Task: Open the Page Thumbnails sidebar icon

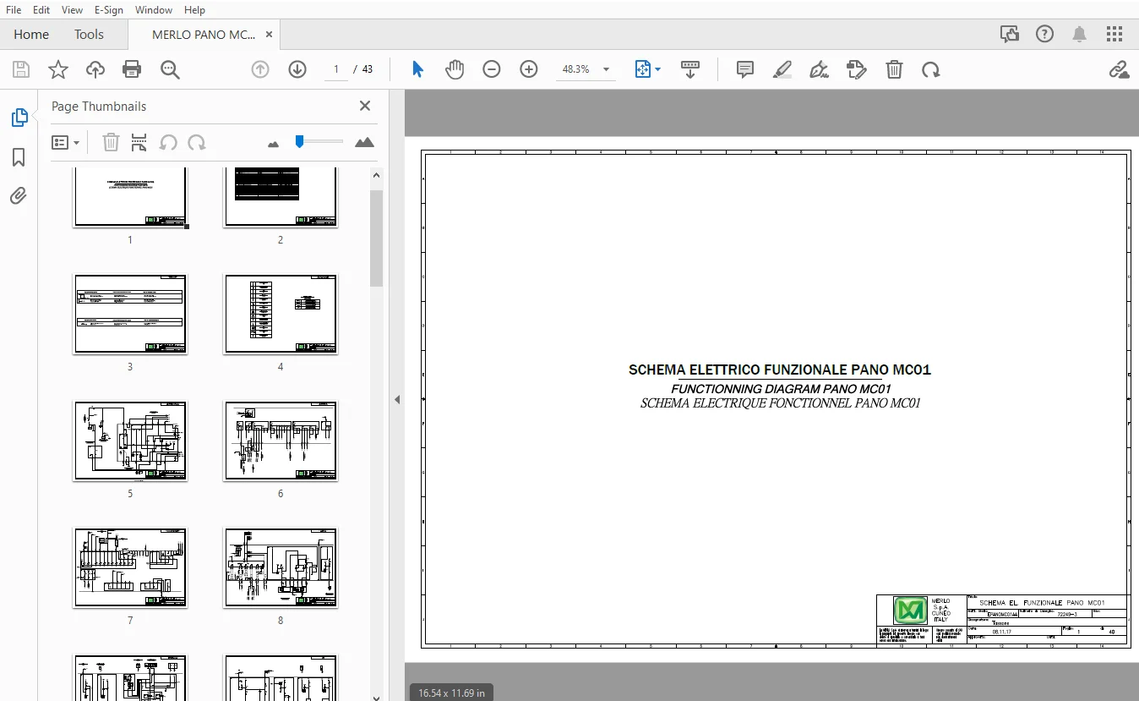Action: [x=19, y=118]
